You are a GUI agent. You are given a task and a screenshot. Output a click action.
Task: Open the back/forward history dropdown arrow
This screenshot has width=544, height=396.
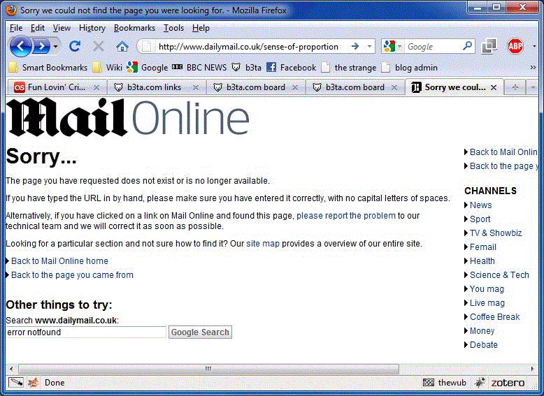(55, 46)
